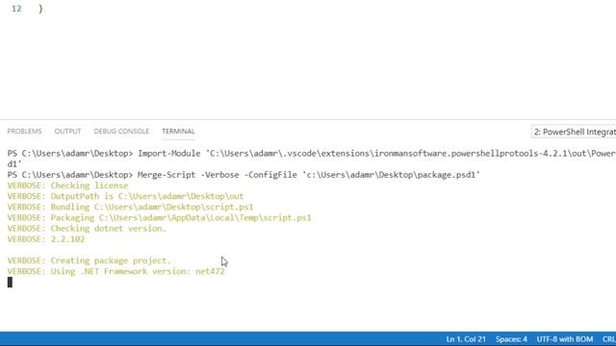Viewport: 616px width, 346px height.
Task: Open the PowerShell Integrated terminal selector dropdown
Action: [574, 132]
